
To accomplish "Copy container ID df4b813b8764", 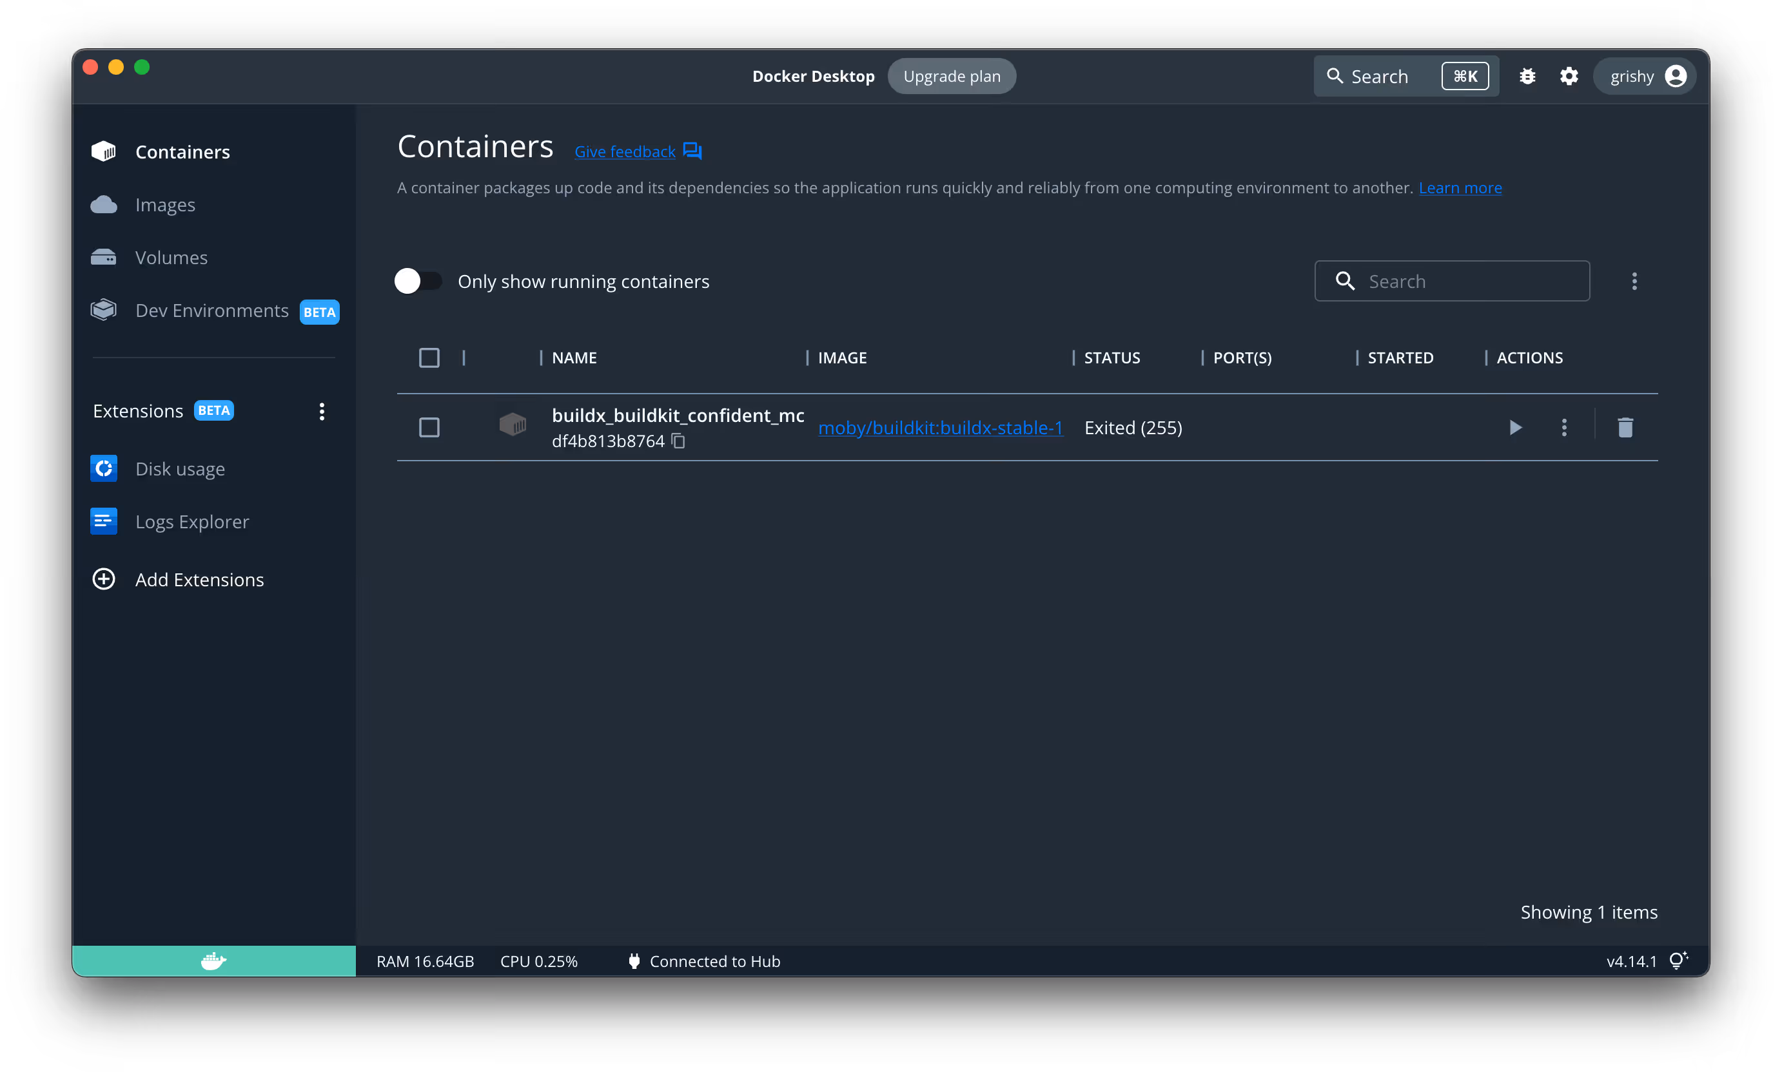I will (678, 441).
